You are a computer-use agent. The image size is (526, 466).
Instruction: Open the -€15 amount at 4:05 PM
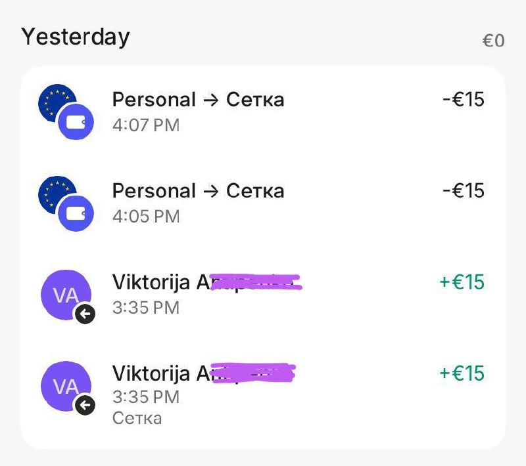[x=464, y=191]
